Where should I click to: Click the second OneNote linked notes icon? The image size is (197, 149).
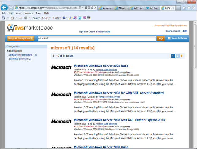coord(84,18)
